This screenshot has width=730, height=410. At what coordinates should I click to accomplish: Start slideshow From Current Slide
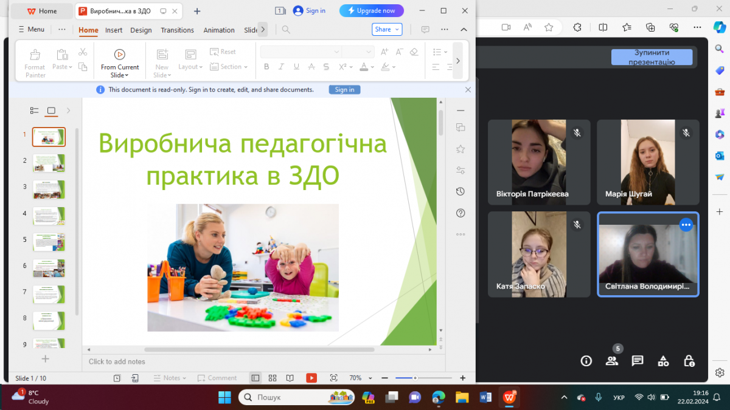[120, 63]
